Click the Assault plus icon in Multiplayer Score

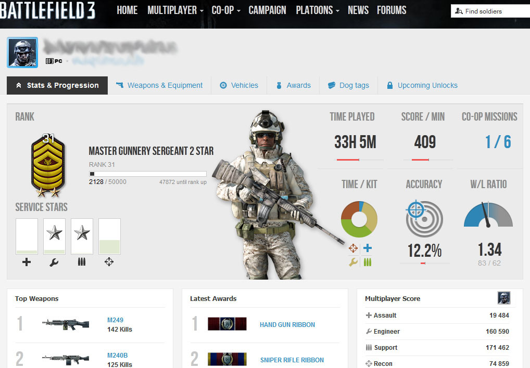369,316
